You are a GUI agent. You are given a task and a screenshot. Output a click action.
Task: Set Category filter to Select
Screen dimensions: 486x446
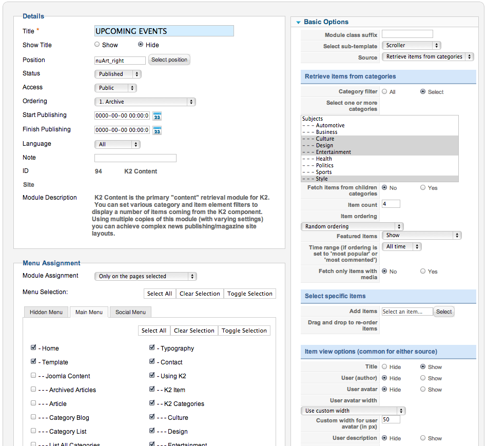[423, 92]
